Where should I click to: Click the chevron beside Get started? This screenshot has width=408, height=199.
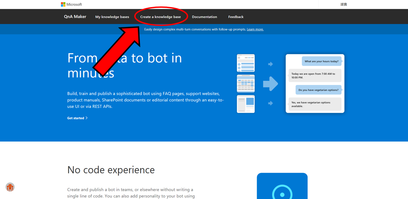click(x=87, y=118)
